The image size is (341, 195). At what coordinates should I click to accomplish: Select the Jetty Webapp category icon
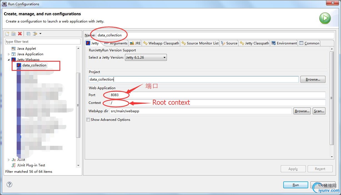[x=14, y=60]
